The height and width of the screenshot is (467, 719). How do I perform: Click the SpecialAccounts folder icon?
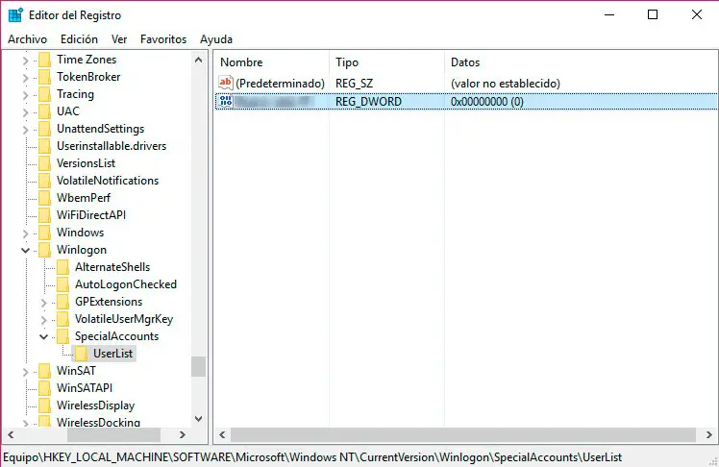click(62, 336)
